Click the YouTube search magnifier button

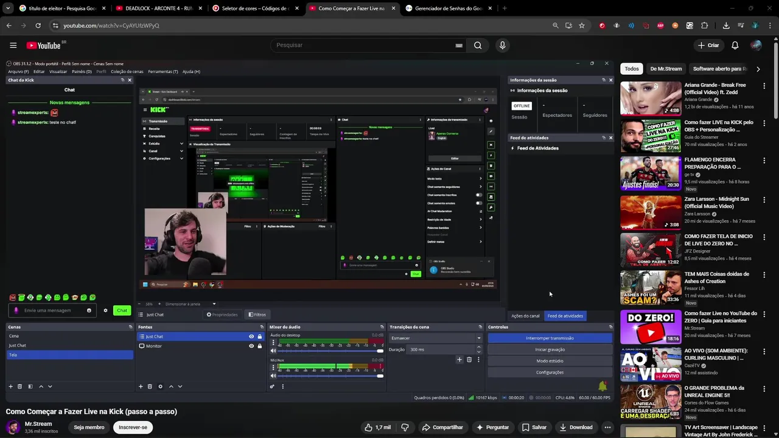pyautogui.click(x=478, y=45)
